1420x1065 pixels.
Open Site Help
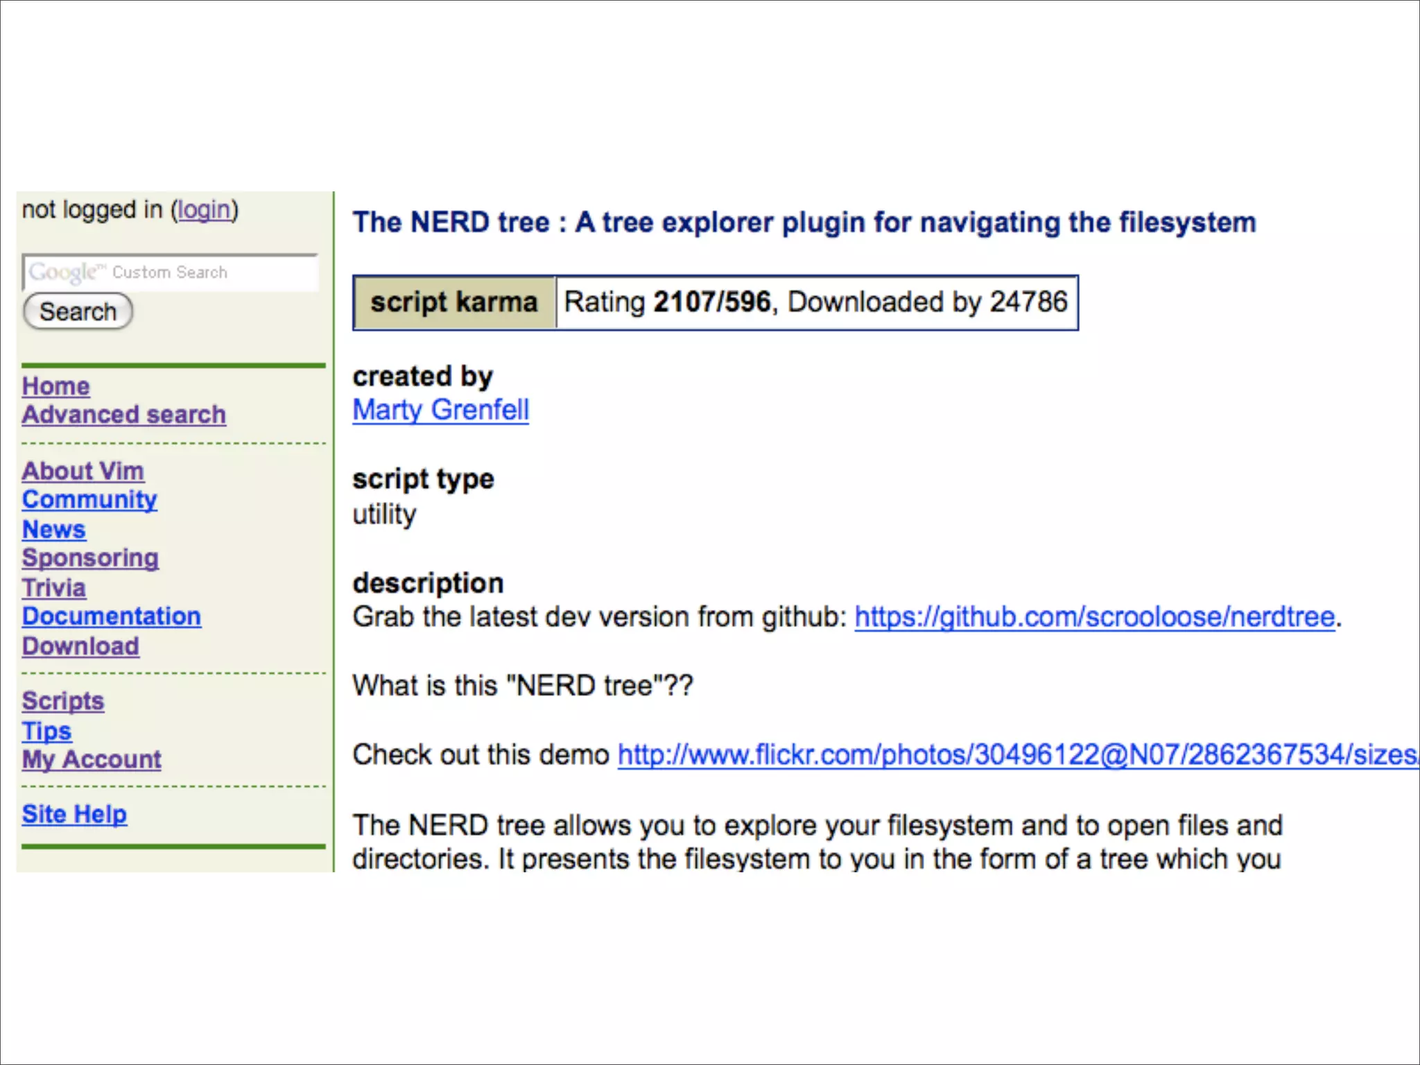pyautogui.click(x=74, y=814)
